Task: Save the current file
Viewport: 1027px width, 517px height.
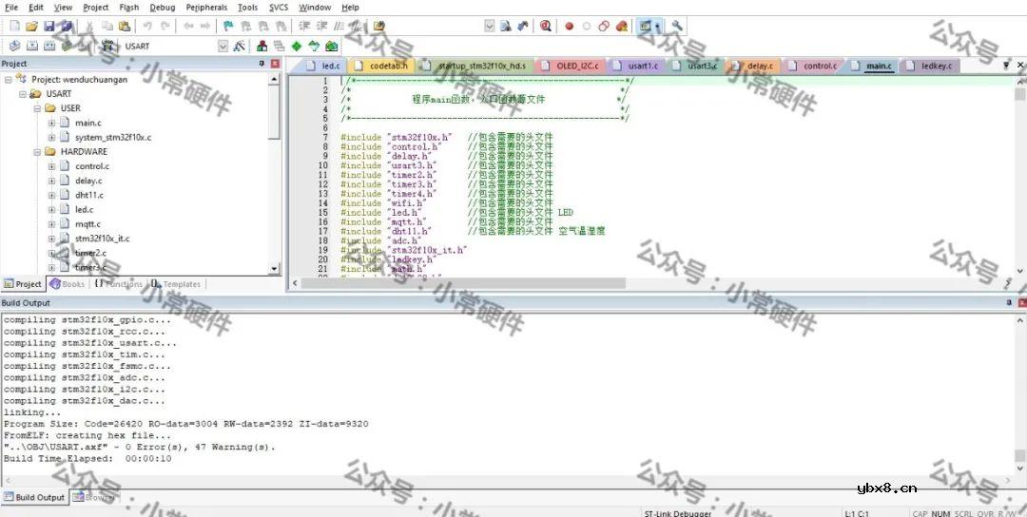Action: [49, 27]
